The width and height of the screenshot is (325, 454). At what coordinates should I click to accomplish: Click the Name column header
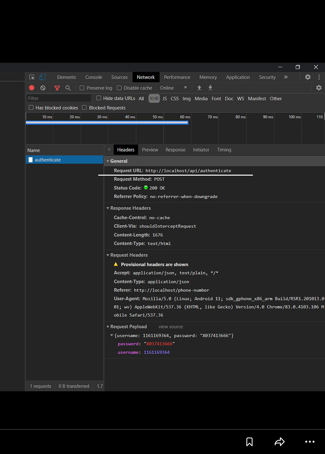click(x=65, y=150)
